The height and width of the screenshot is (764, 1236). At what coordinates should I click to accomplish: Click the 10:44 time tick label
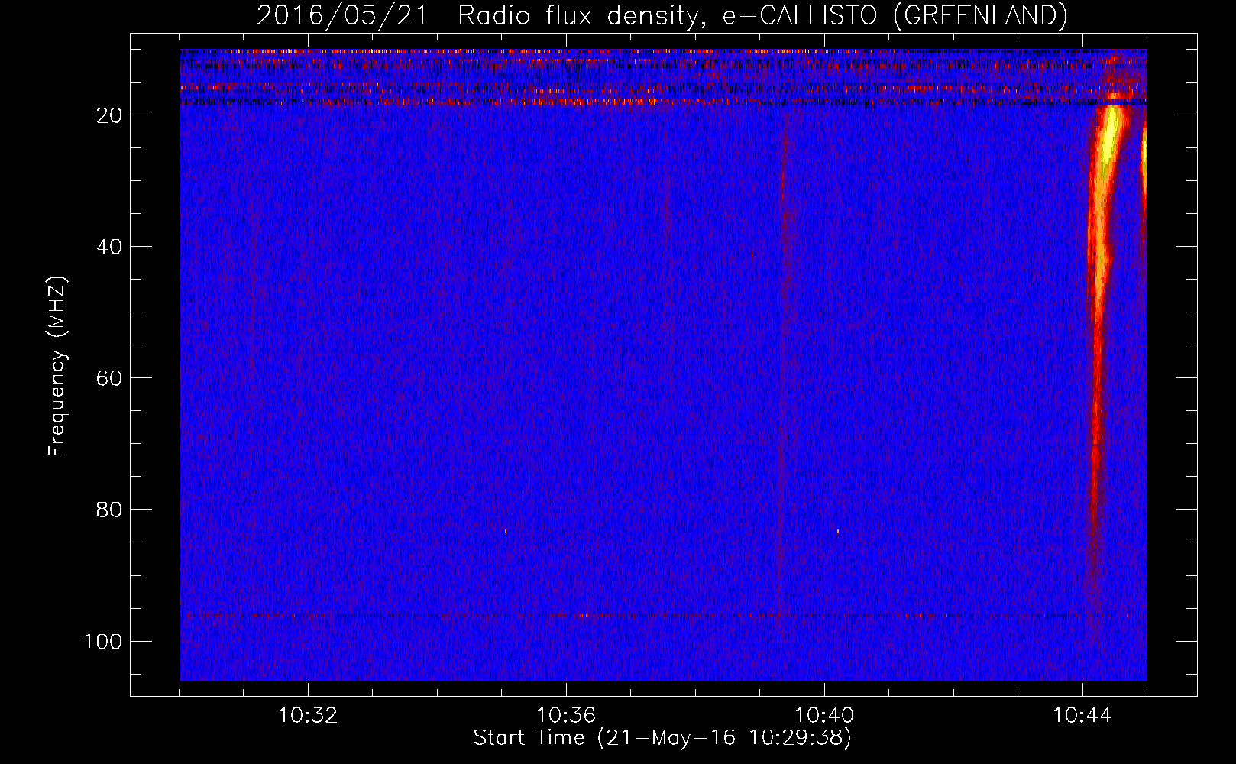(1082, 716)
